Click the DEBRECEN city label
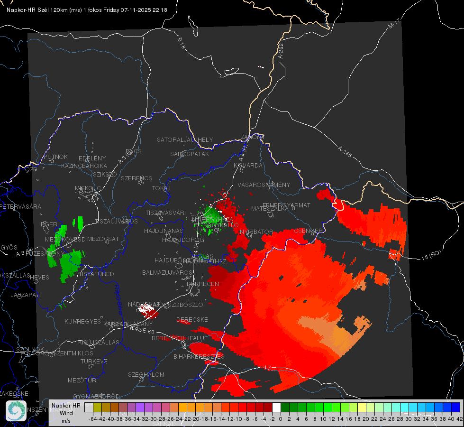This screenshot has height=427, width=464. pos(203,284)
